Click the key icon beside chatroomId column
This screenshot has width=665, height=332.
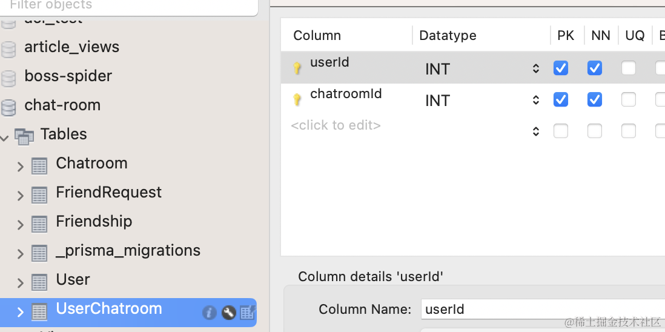pos(297,100)
